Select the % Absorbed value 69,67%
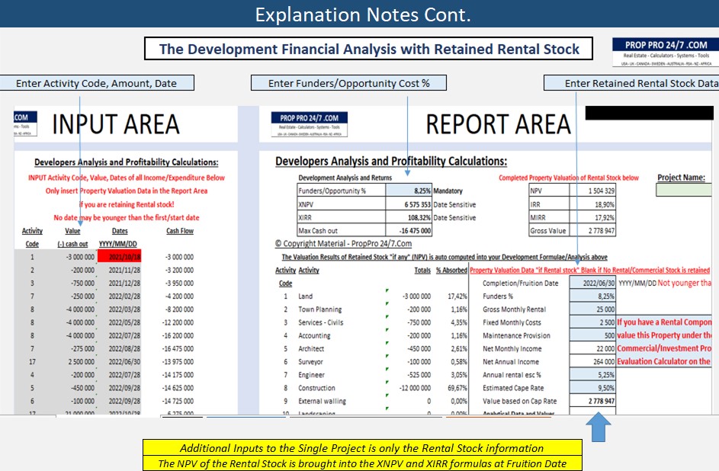The width and height of the screenshot is (719, 471). click(457, 388)
